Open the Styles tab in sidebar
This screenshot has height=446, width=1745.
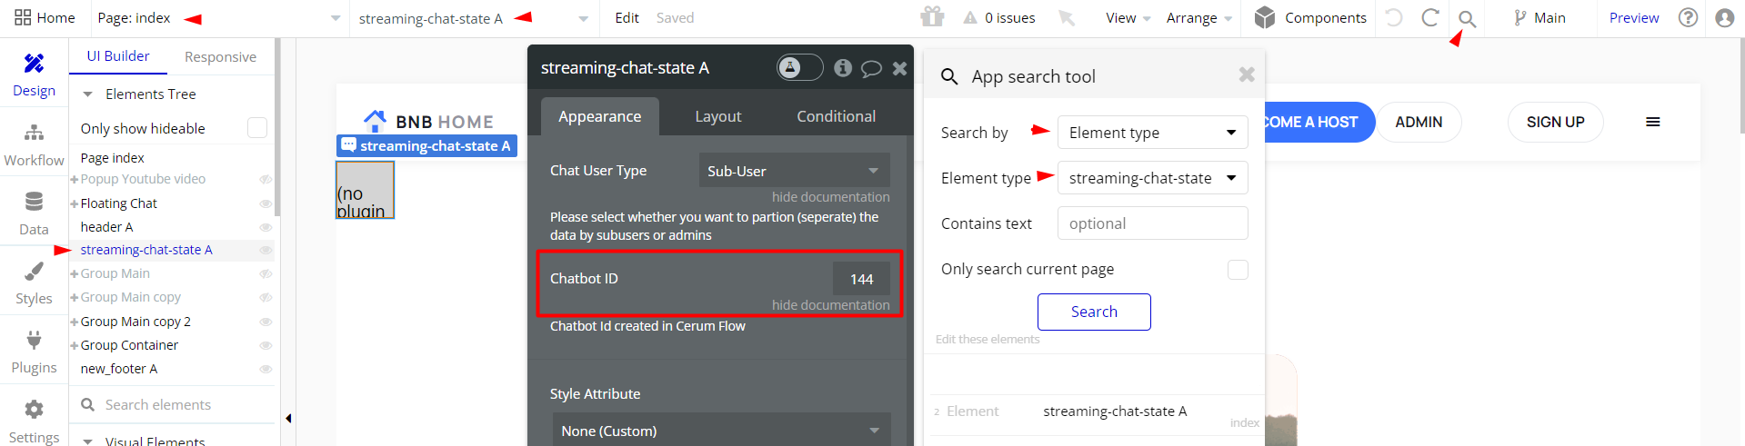click(34, 283)
